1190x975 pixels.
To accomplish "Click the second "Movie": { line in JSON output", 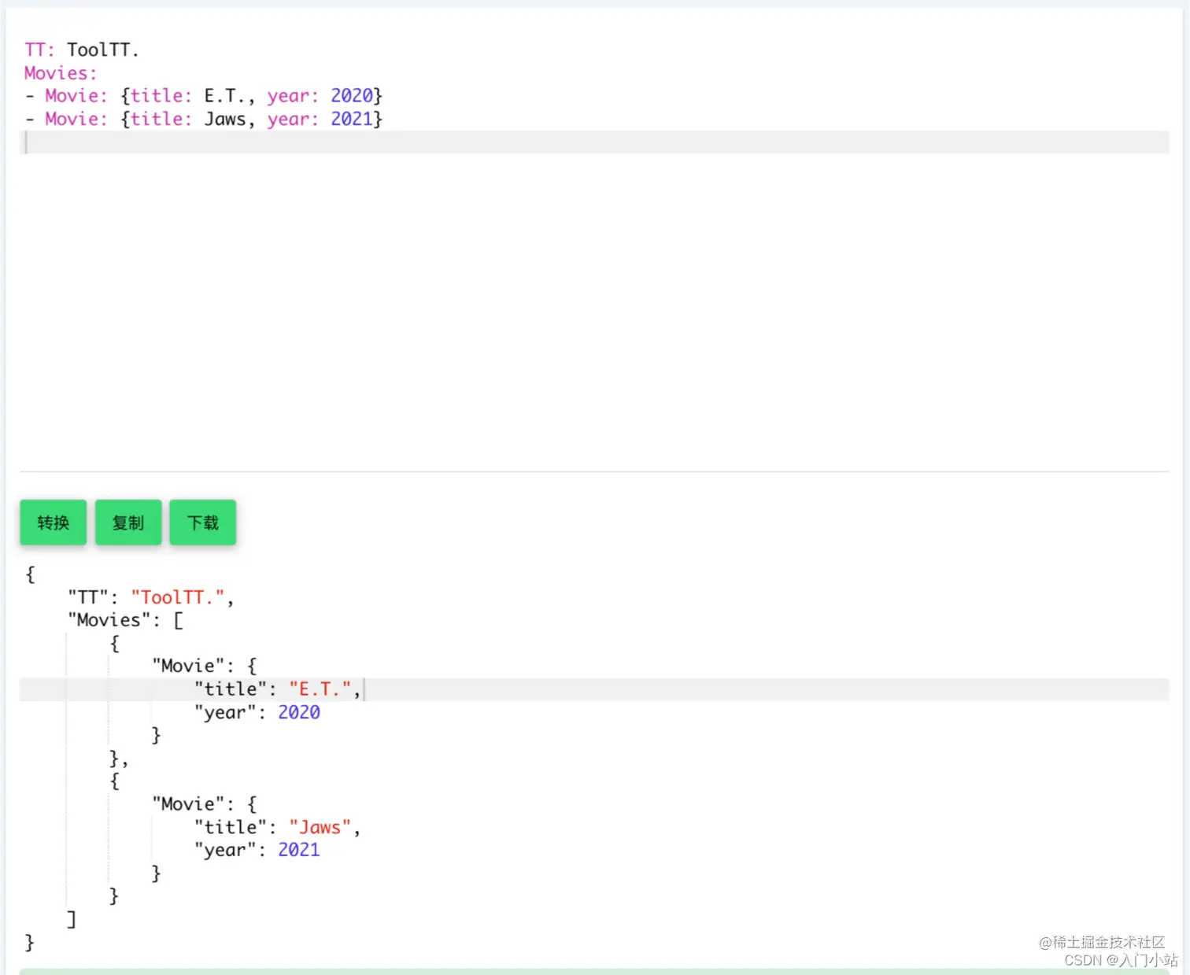I will (205, 804).
